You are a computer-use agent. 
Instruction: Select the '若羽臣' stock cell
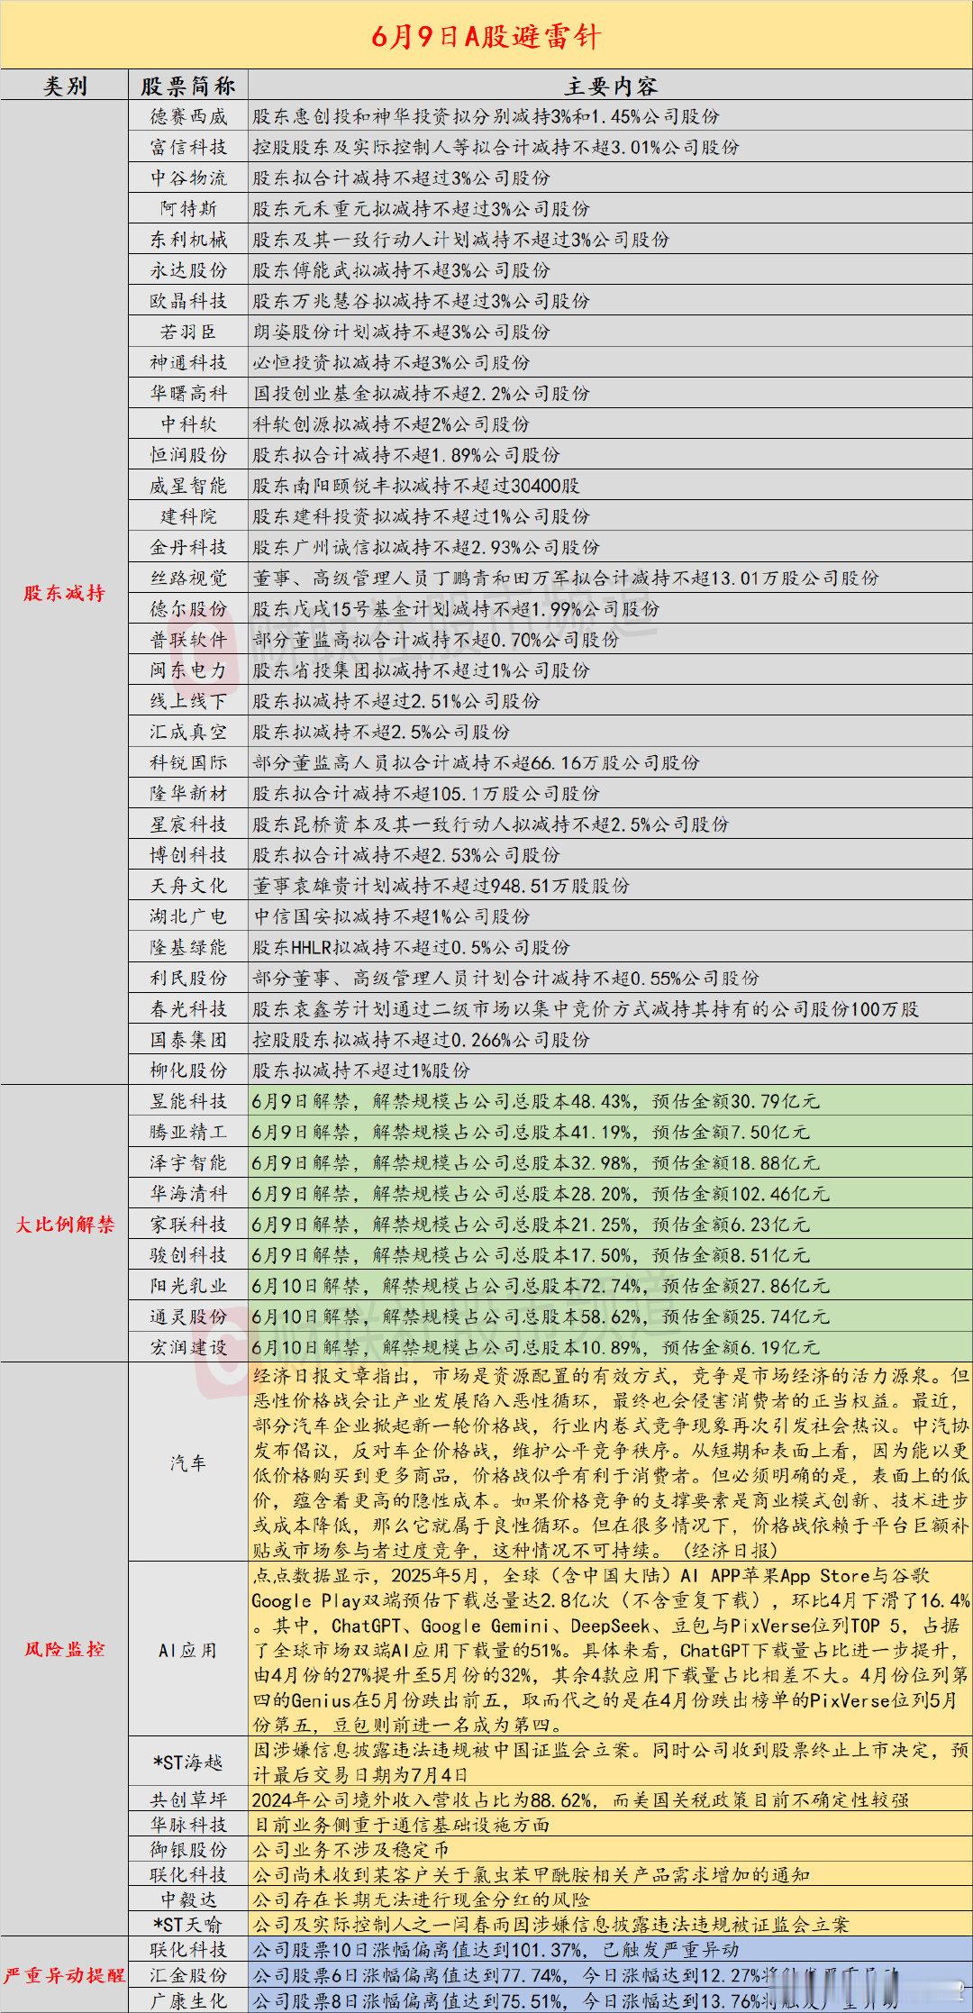(188, 332)
